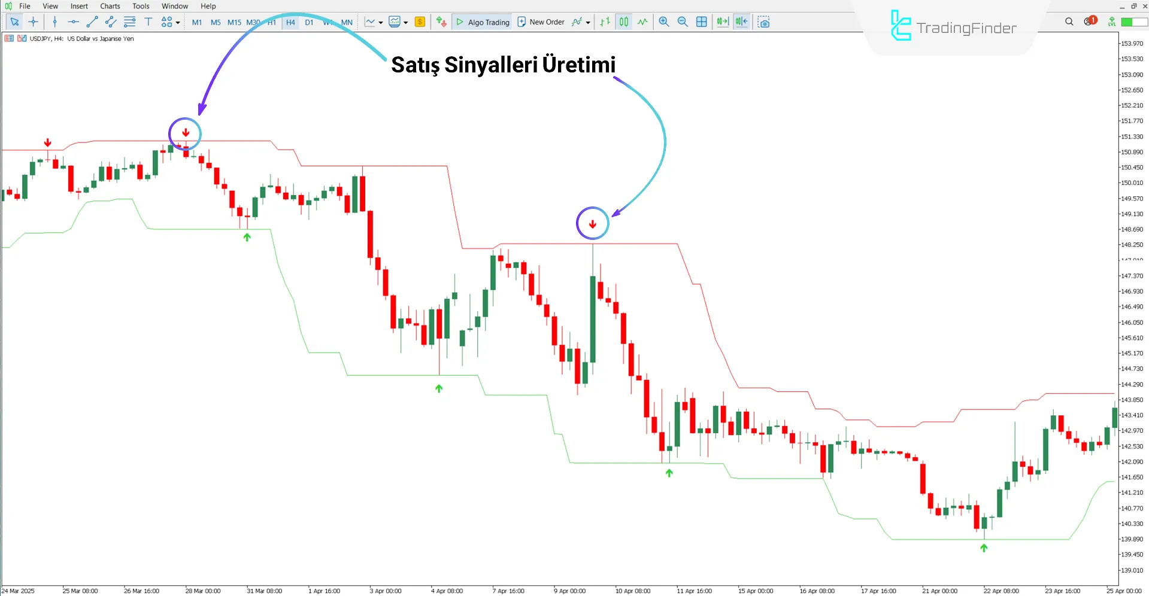The image size is (1149, 596).
Task: Select the Trendline drawing tool
Action: tap(92, 22)
